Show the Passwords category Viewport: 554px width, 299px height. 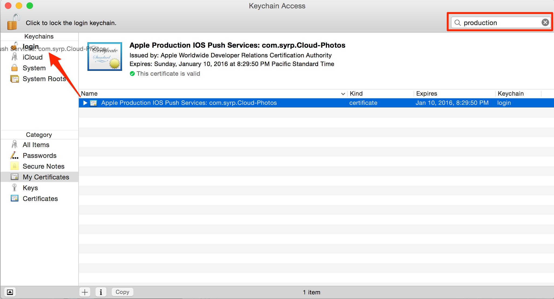tap(39, 155)
